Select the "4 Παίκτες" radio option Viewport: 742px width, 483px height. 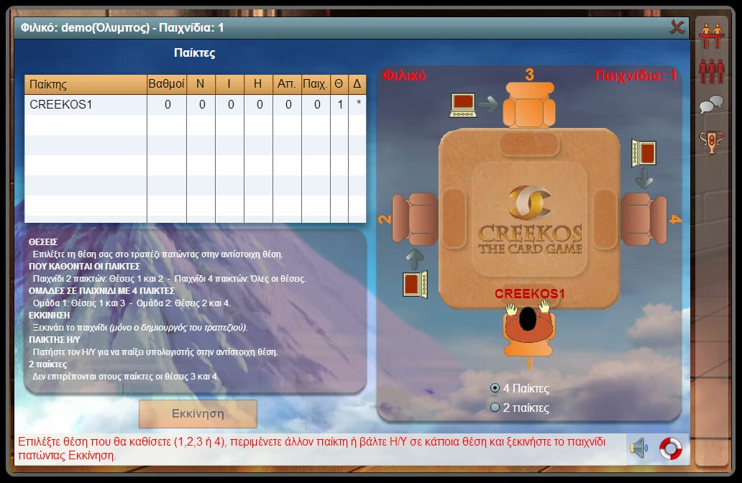coord(495,388)
